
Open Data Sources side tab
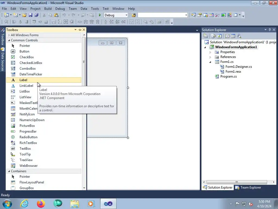[2, 60]
